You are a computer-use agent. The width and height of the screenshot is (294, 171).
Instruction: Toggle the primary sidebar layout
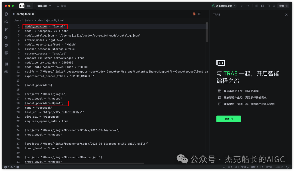257,6
